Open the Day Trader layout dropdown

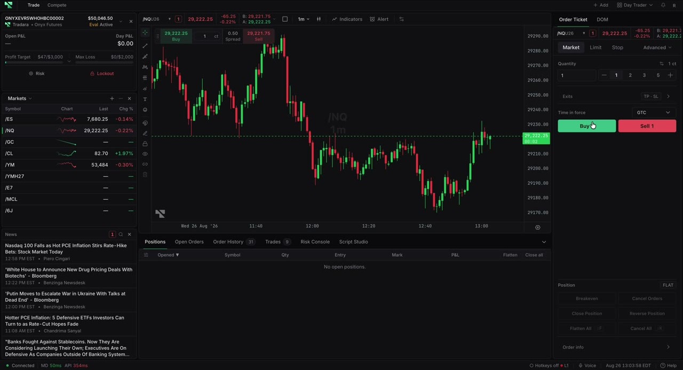tap(634, 5)
